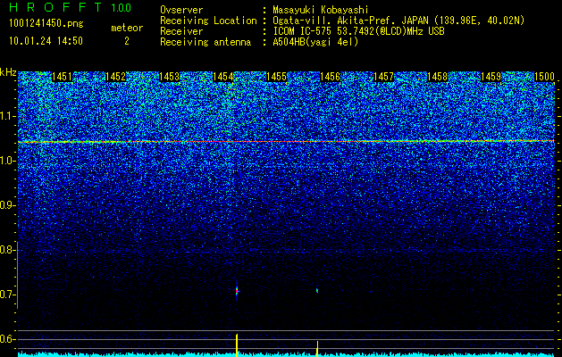The width and height of the screenshot is (562, 357).
Task: Click the 1454 time marker
Action: tap(223, 77)
